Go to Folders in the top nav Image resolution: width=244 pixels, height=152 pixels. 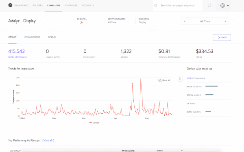click(38, 5)
